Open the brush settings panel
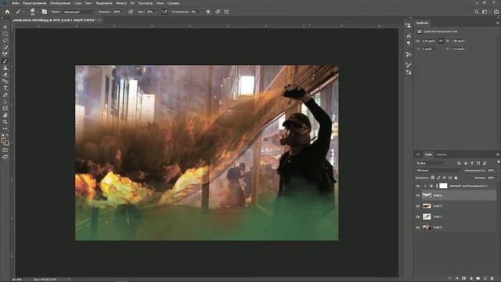Image resolution: width=501 pixels, height=282 pixels. point(45,12)
